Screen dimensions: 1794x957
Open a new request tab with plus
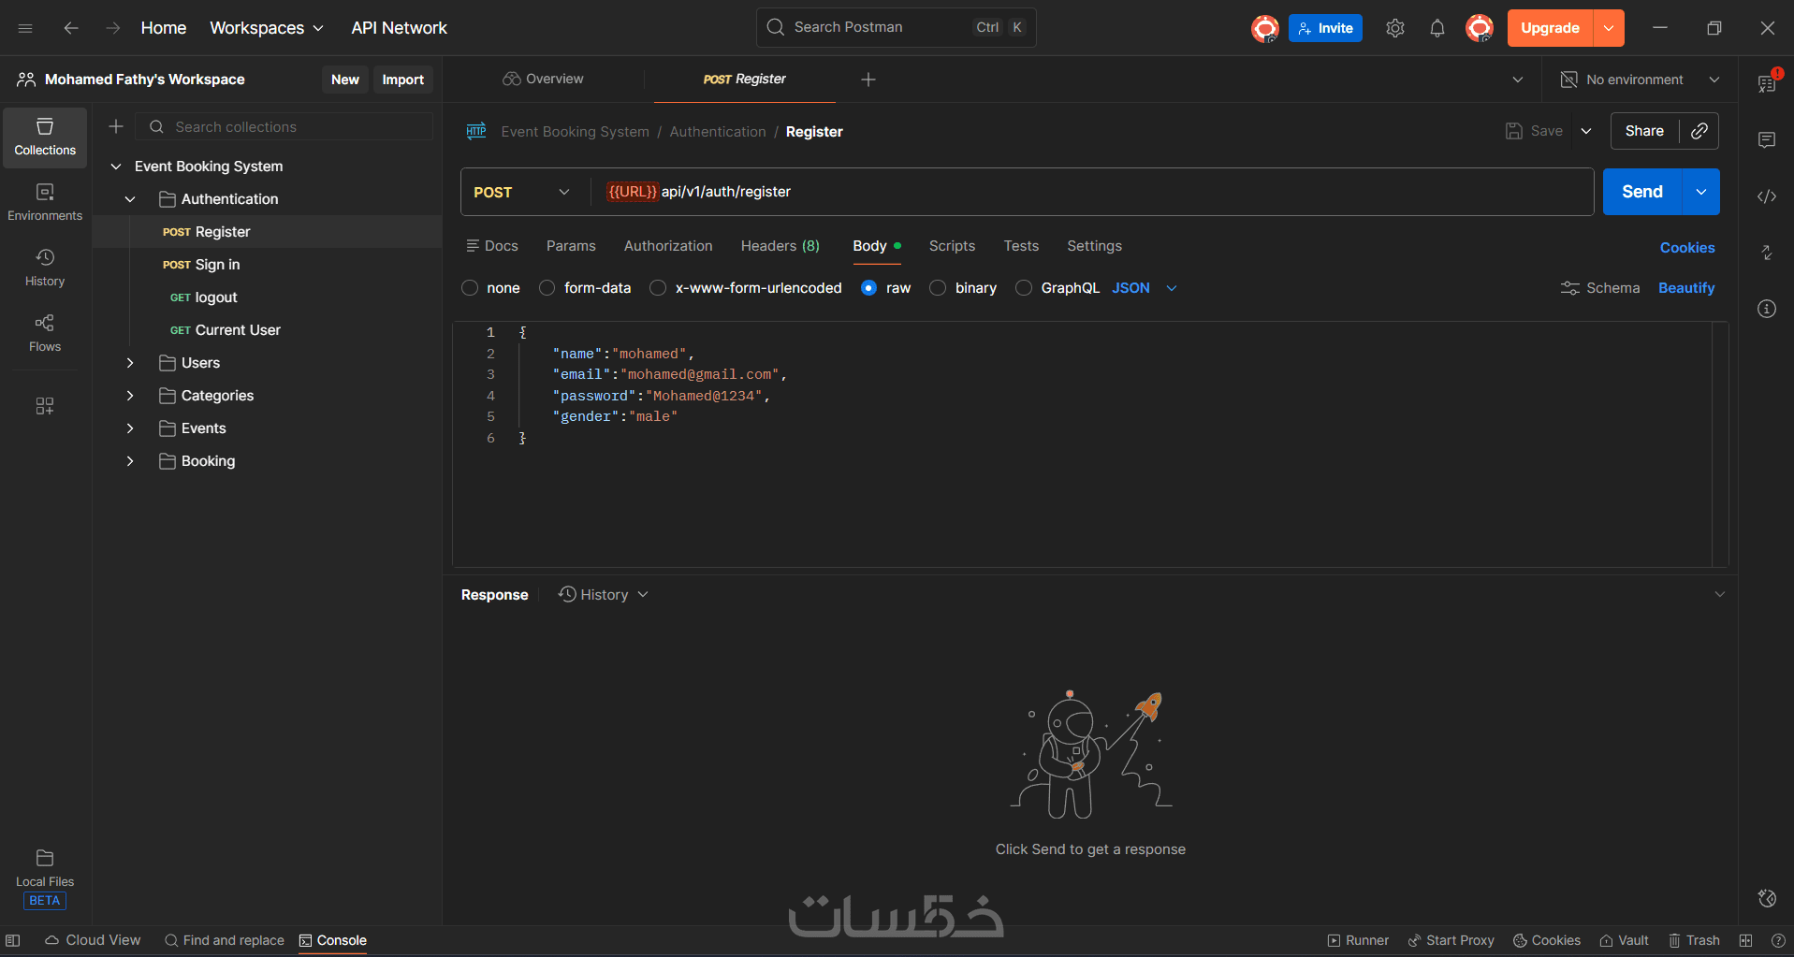pyautogui.click(x=868, y=80)
